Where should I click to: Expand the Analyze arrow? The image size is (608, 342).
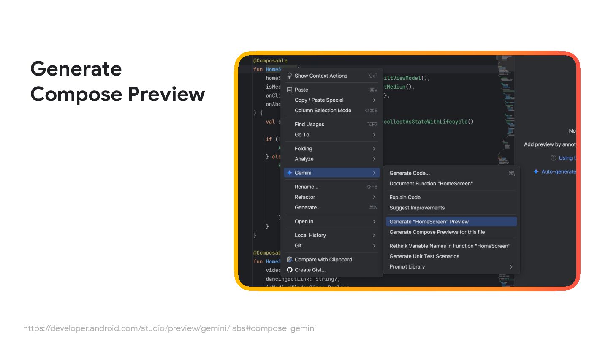[374, 159]
